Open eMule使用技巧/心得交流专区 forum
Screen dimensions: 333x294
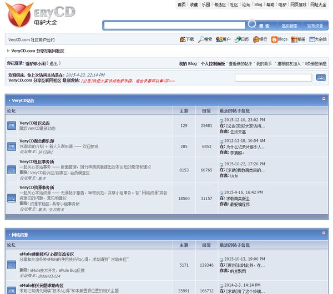tap(47, 254)
